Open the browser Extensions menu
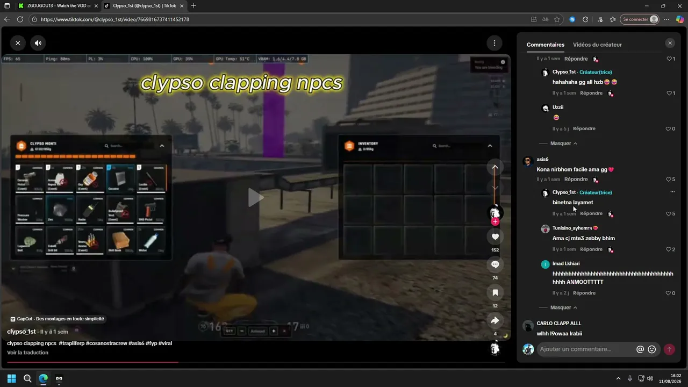This screenshot has height=387, width=688. pyautogui.click(x=585, y=19)
